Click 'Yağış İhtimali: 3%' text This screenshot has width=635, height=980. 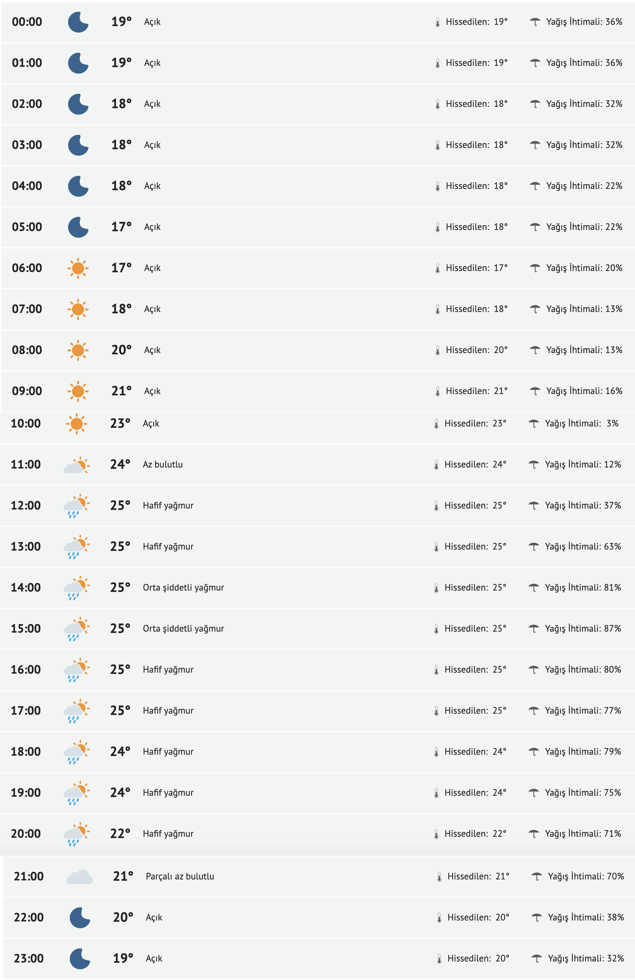pyautogui.click(x=581, y=423)
